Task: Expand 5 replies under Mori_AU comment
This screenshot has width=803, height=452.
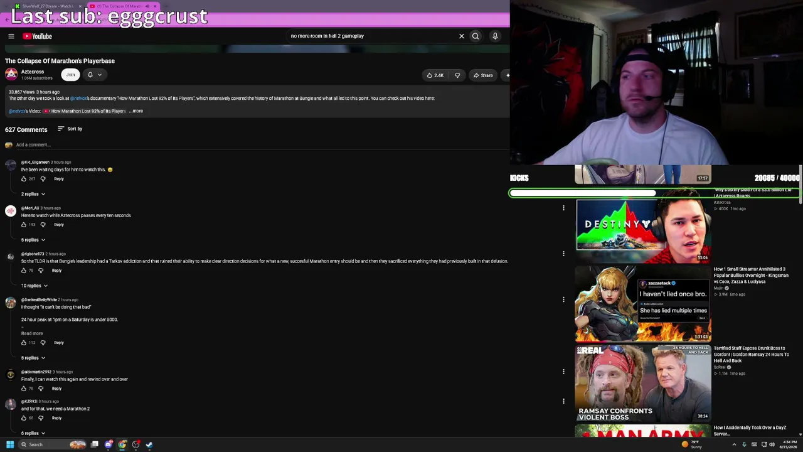Action: (33, 240)
